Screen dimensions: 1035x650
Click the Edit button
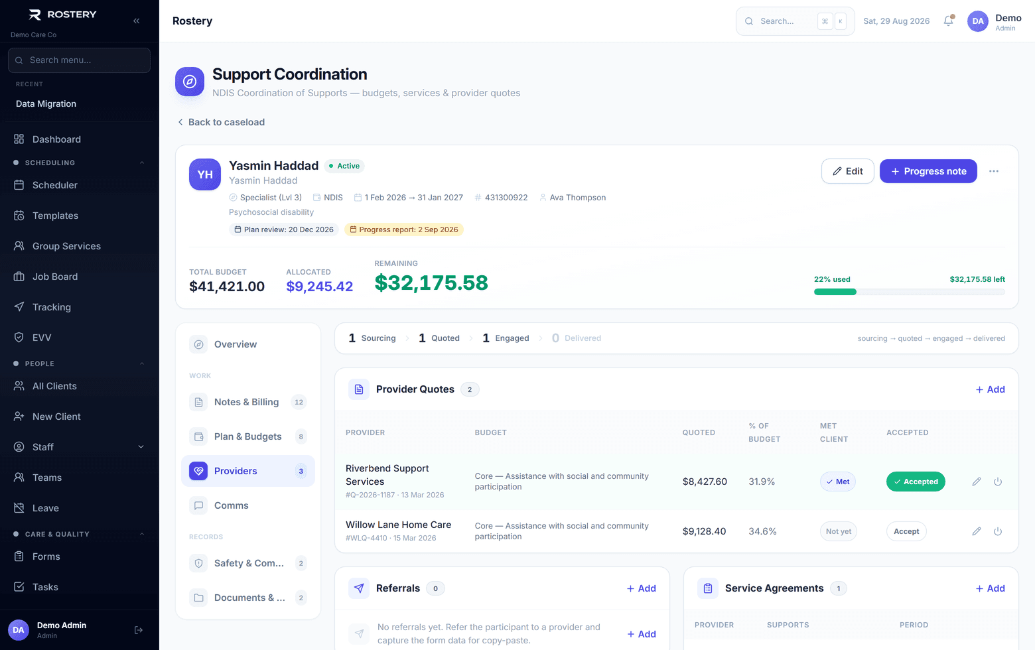[x=848, y=171]
